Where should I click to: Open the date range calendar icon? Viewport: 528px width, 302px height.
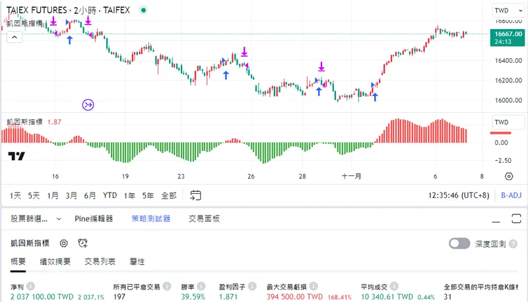point(195,195)
